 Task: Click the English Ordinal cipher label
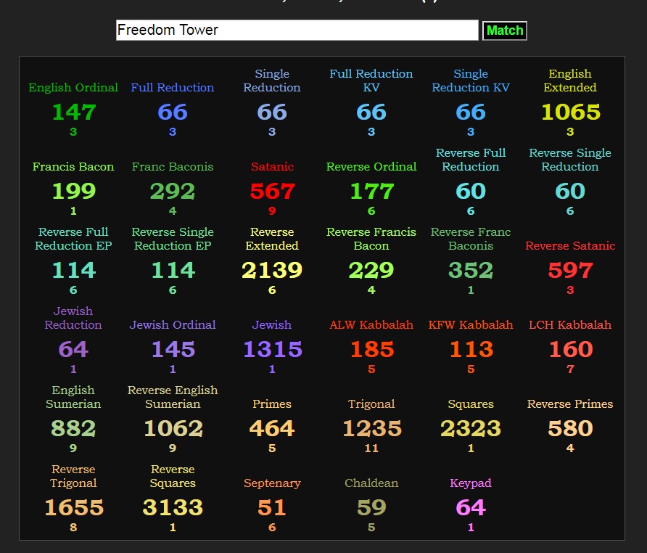(x=73, y=88)
